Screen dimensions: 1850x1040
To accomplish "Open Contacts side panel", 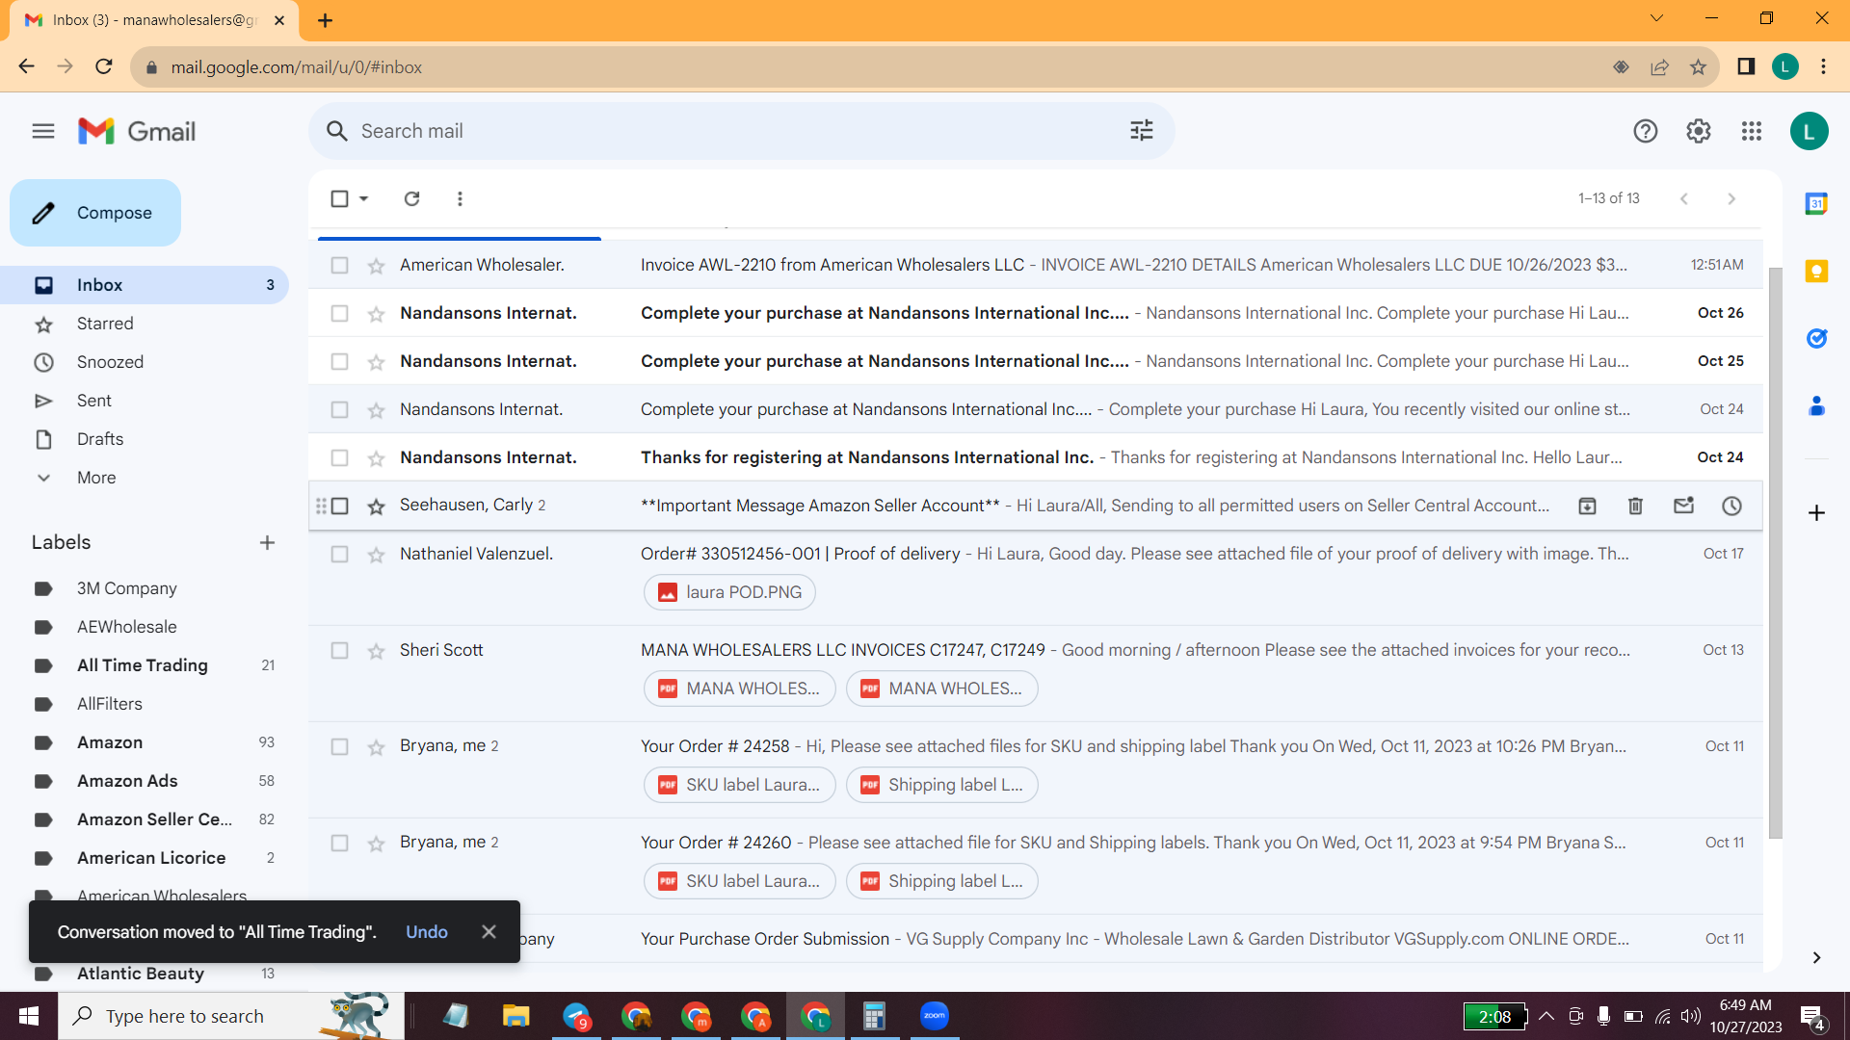I will coord(1816,406).
